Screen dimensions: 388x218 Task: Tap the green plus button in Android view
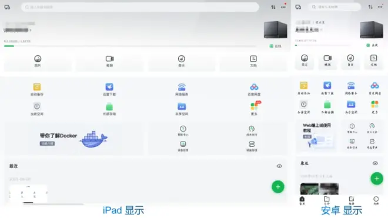(x=377, y=179)
